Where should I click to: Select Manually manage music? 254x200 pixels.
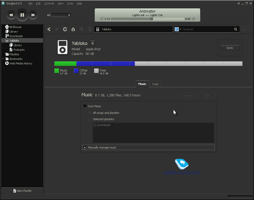point(85,148)
